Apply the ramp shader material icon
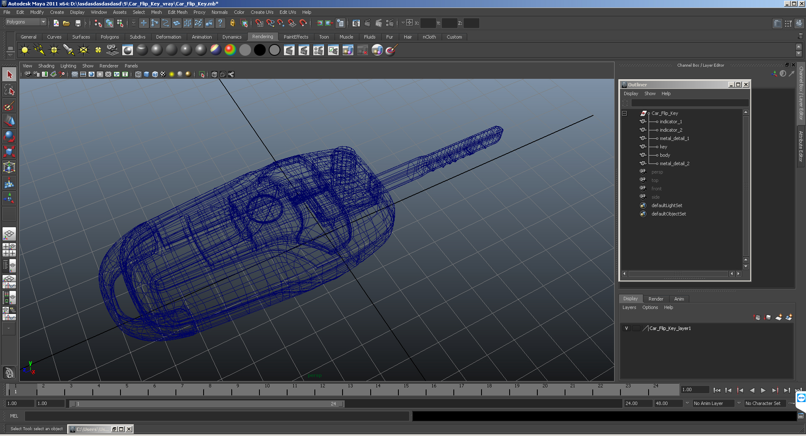Screen dimensions: 806x436 230,50
